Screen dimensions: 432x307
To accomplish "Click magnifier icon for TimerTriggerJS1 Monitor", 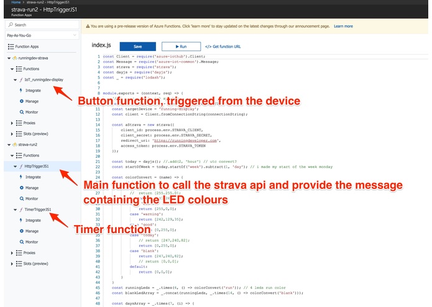I will (22, 242).
